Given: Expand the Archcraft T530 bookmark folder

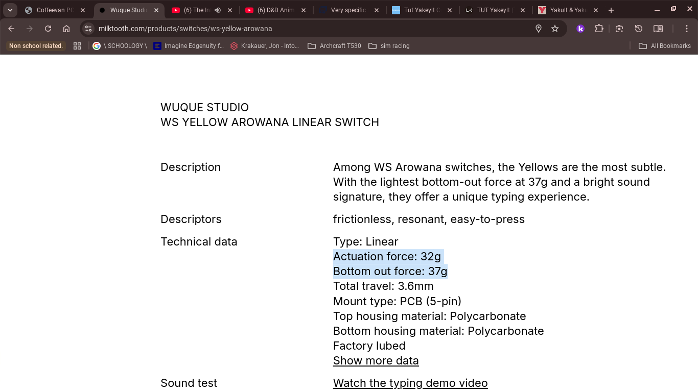Looking at the screenshot, I should [x=334, y=46].
